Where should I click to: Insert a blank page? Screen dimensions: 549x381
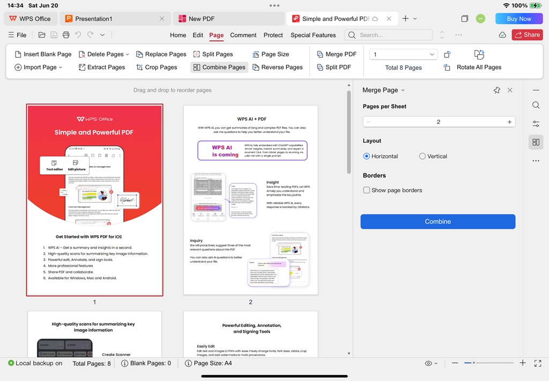click(43, 54)
